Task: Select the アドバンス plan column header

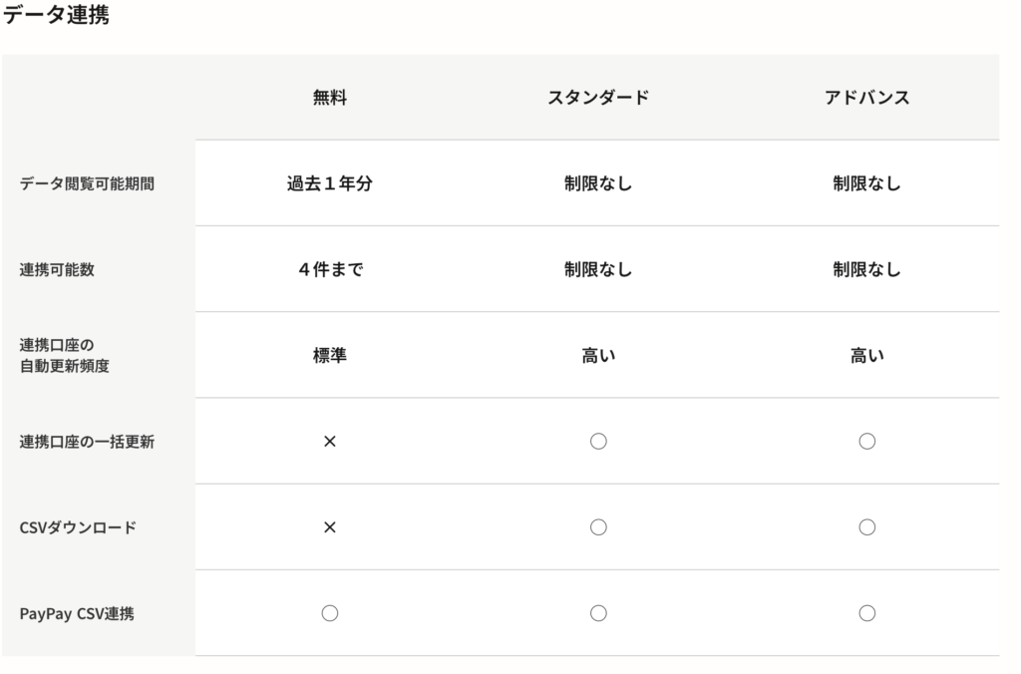Action: coord(866,98)
